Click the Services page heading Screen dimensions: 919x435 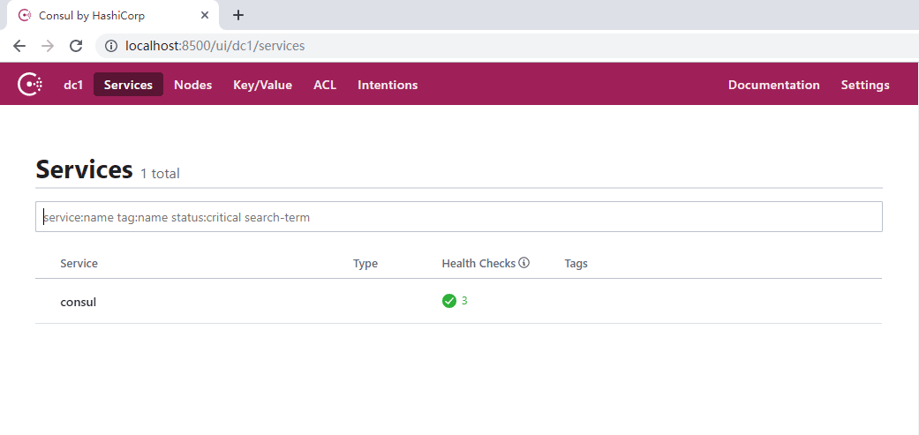tap(85, 169)
